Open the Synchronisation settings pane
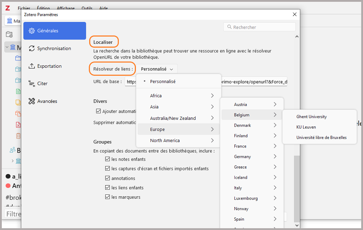 [x=55, y=48]
